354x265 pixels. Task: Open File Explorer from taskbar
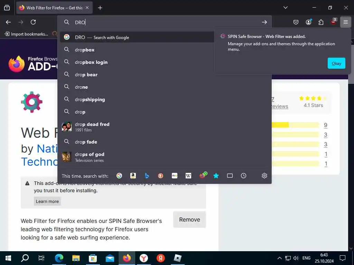[x=76, y=258]
